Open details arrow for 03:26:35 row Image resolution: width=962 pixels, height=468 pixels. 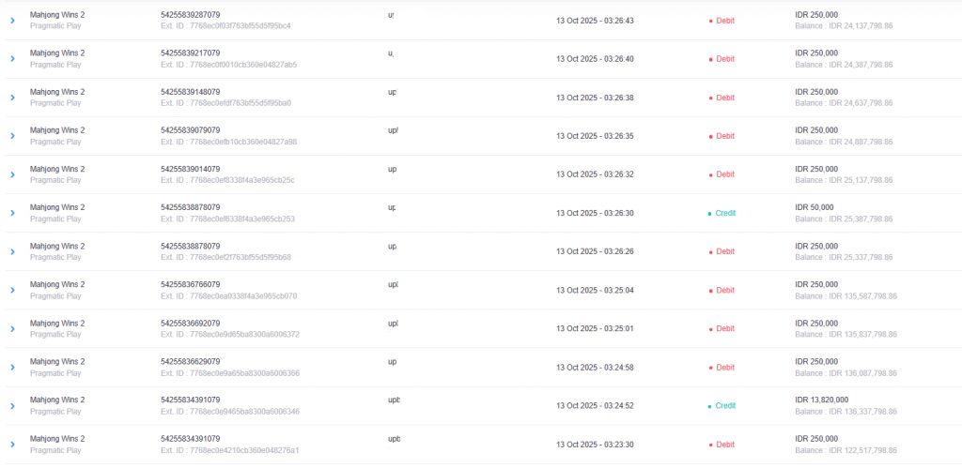pos(12,136)
